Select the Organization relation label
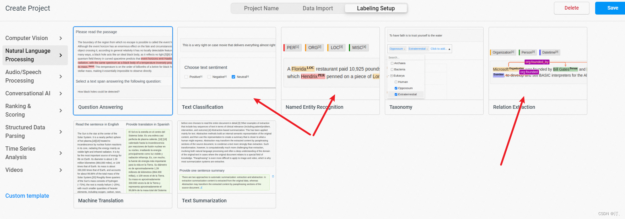The image size is (625, 219). coord(503,52)
